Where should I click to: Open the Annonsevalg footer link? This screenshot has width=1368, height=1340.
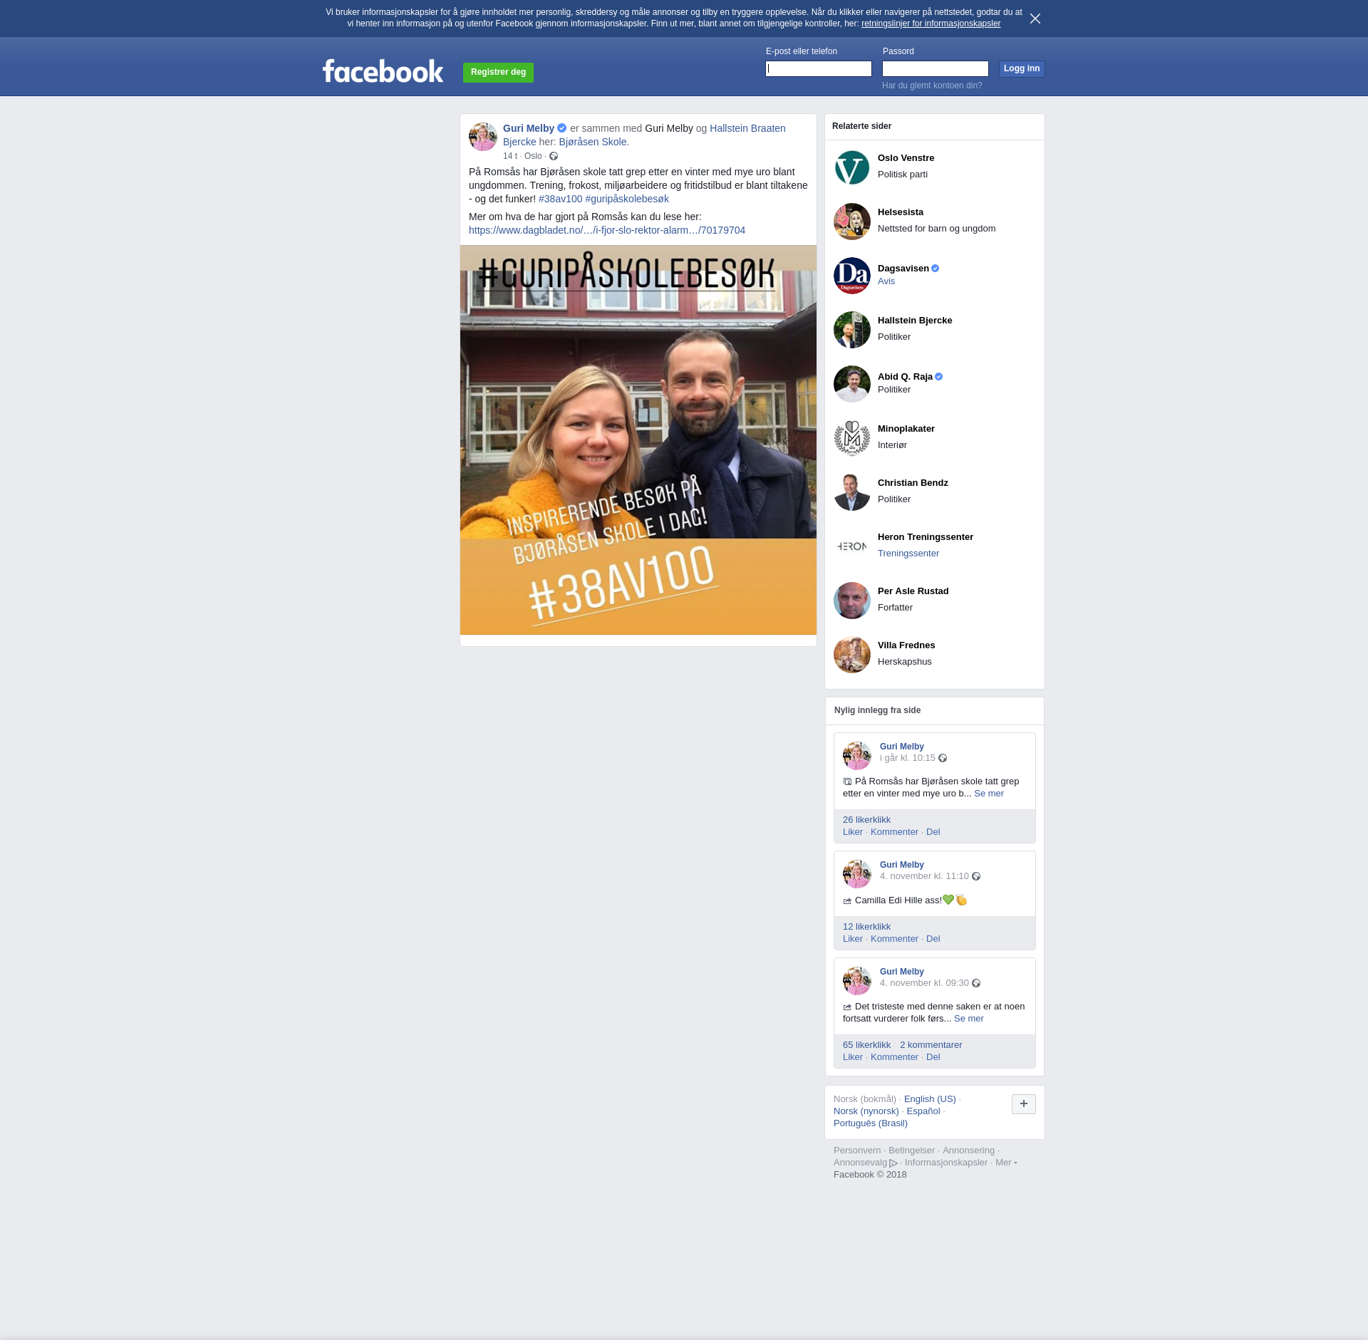point(865,1163)
